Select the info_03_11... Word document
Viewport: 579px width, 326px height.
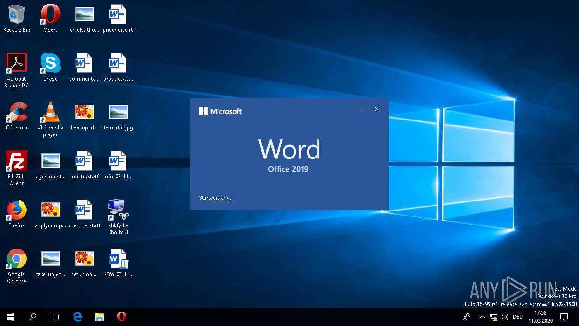pos(118,165)
